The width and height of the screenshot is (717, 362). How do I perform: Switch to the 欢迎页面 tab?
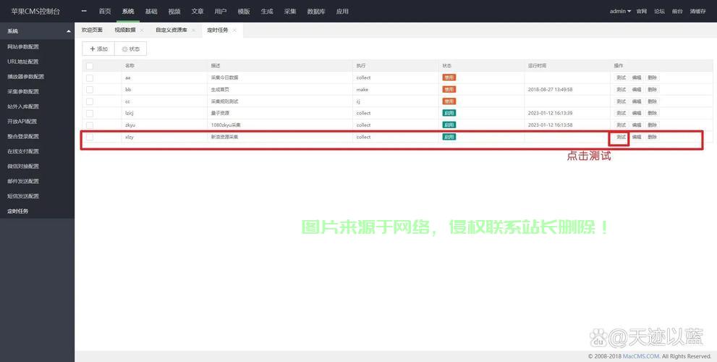tap(92, 30)
